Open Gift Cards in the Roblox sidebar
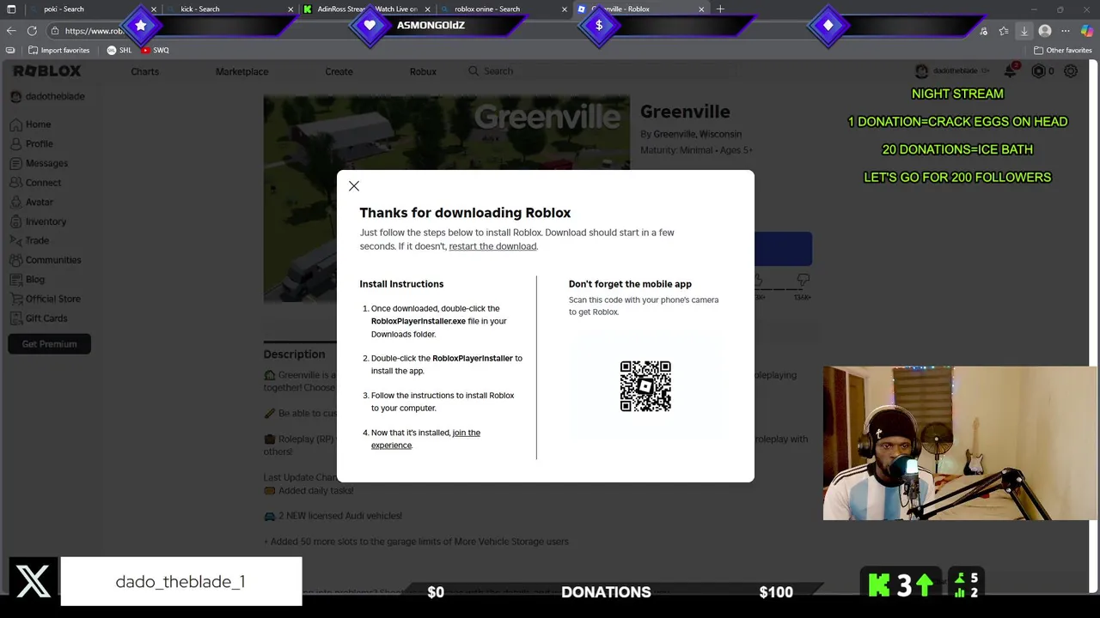 coord(39,318)
